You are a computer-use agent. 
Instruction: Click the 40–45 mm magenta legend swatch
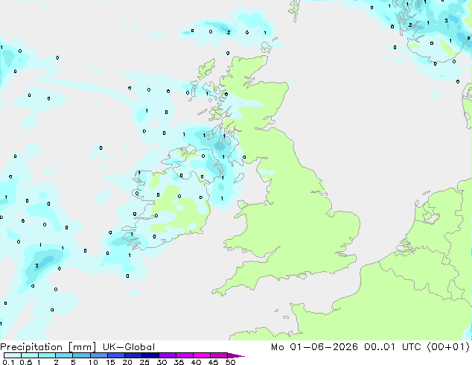[x=202, y=355]
